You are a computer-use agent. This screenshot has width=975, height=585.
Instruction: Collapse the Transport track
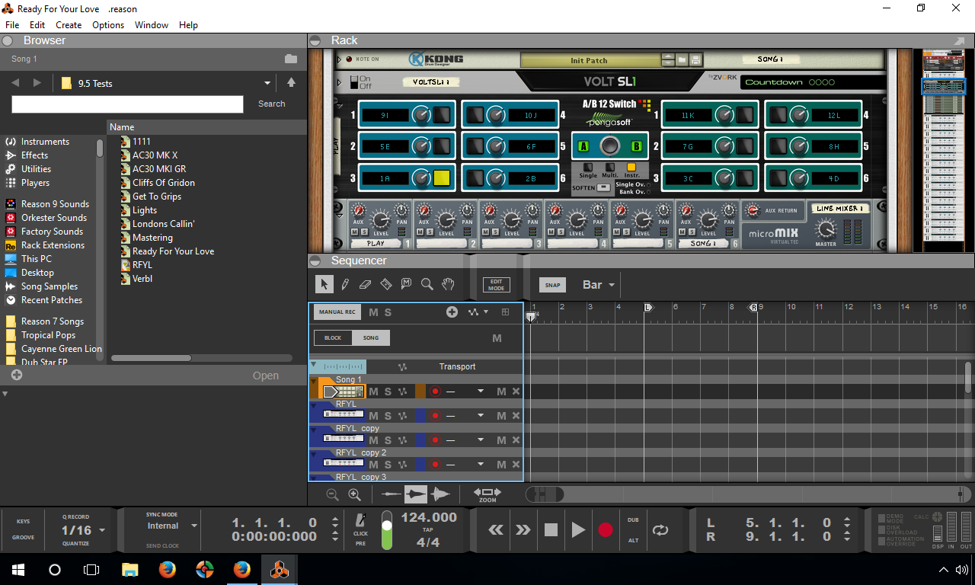[x=313, y=366]
